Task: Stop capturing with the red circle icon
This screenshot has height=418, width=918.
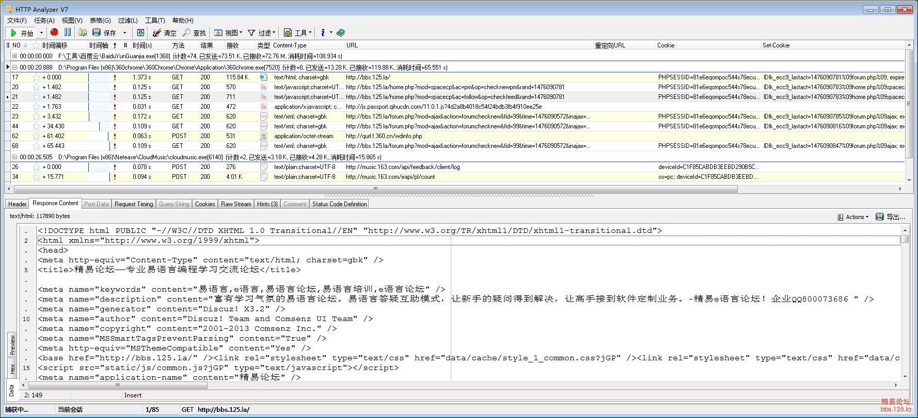Action: pyautogui.click(x=54, y=32)
